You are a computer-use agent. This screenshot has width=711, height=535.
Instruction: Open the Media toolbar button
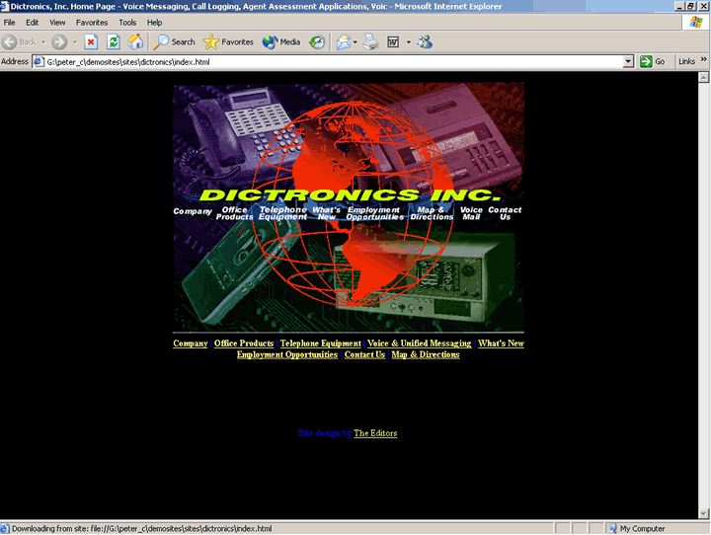[x=281, y=42]
